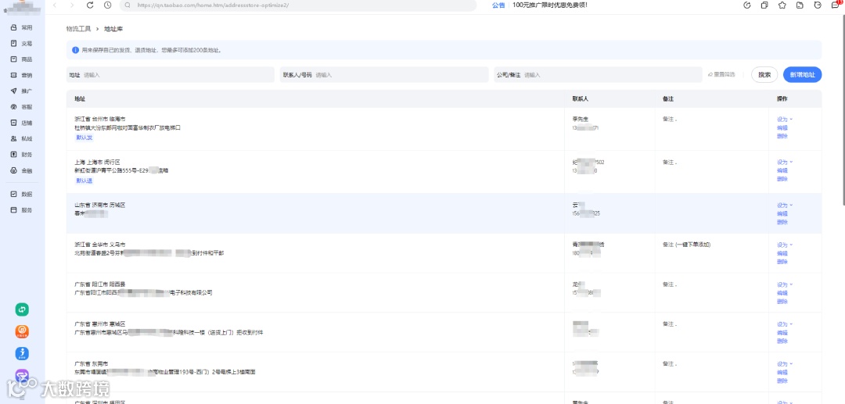Open the messages icon with red badge
The height and width of the screenshot is (404, 845).
(836, 5)
